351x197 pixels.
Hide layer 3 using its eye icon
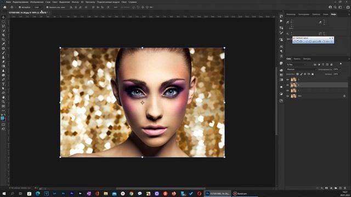point(287,79)
